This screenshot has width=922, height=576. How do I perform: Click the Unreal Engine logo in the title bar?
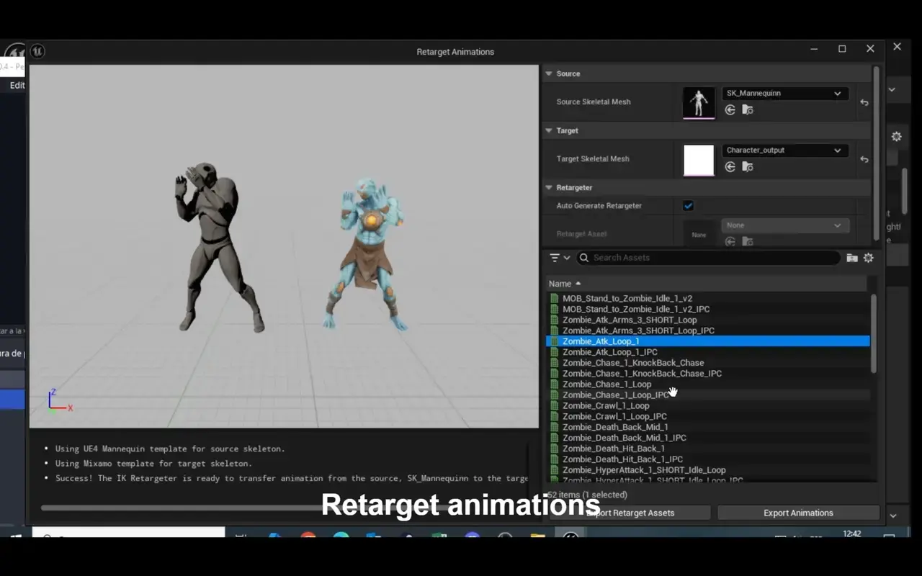pos(37,51)
